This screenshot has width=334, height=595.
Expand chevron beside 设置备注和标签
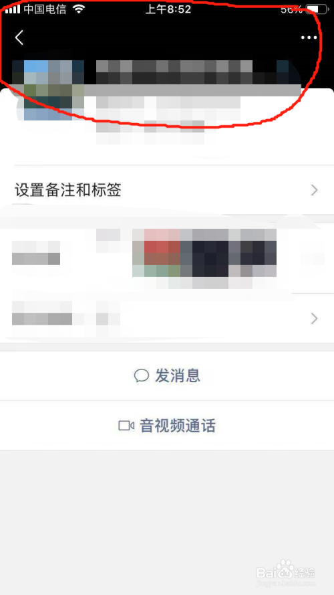(x=314, y=190)
